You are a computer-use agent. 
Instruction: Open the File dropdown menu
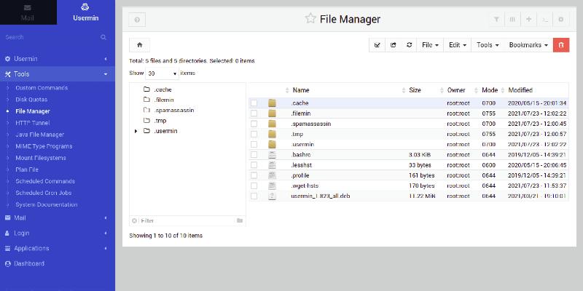[431, 45]
